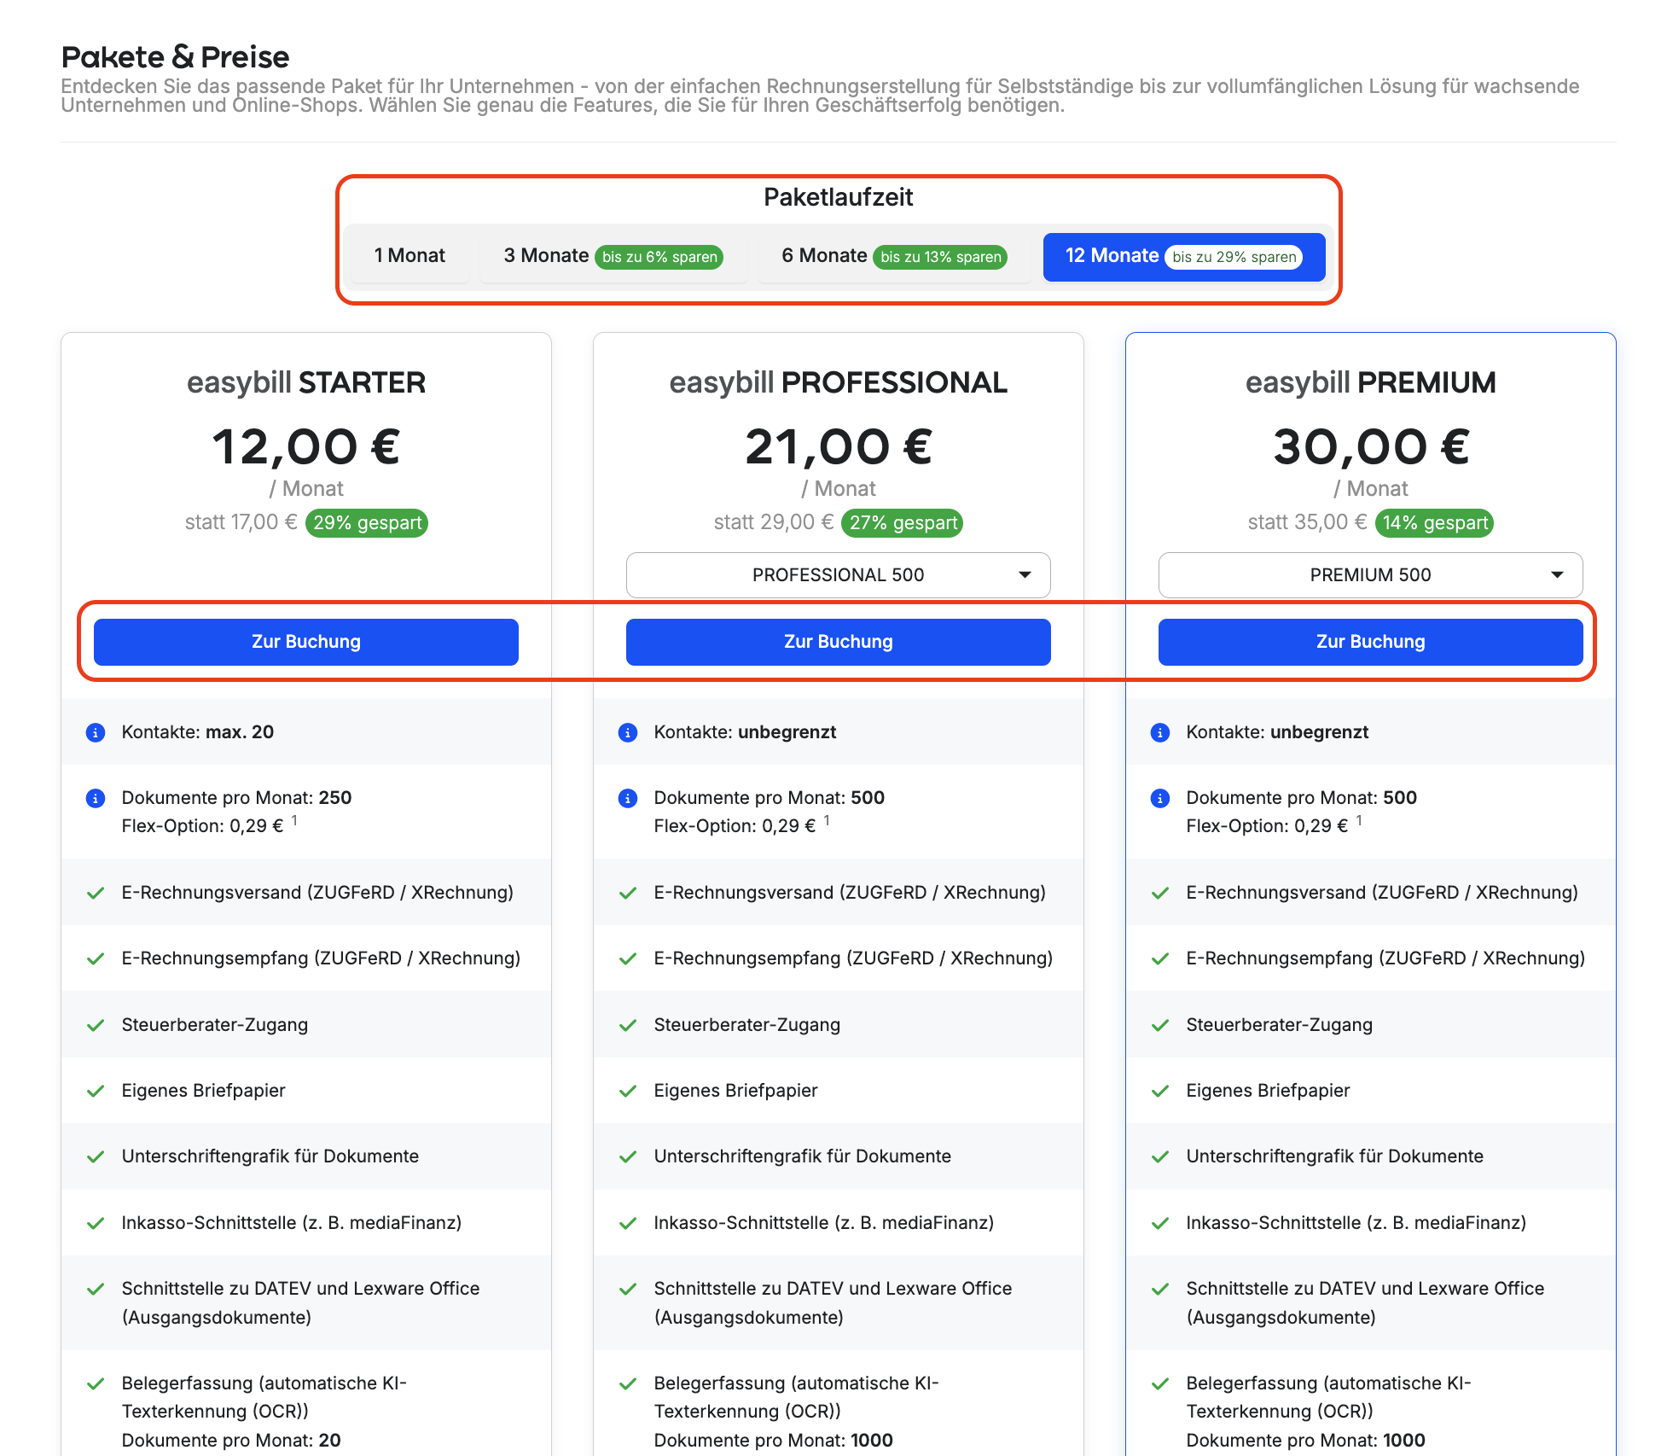Select the 1 Monat package duration
This screenshot has height=1456, width=1667.
pyautogui.click(x=409, y=256)
